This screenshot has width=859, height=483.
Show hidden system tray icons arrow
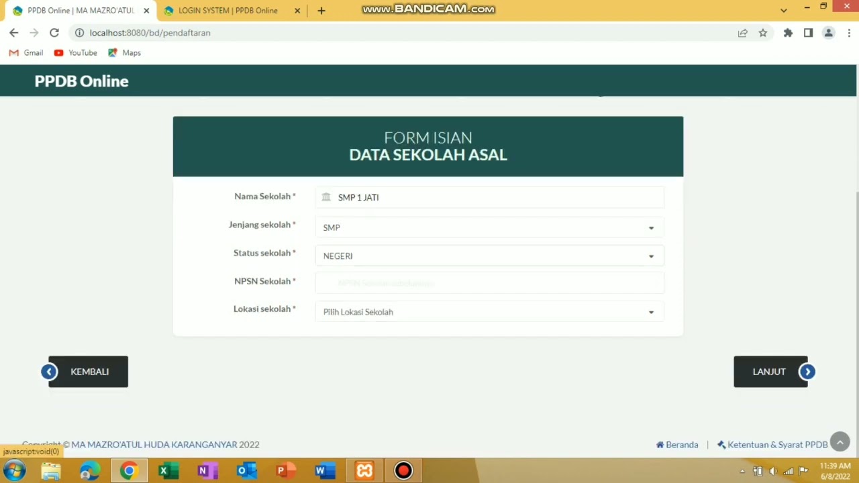[742, 471]
